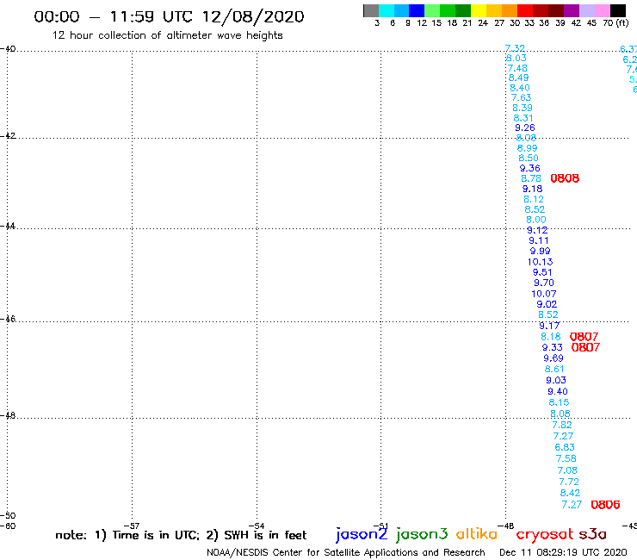
Task: Select the bright red legend color swatch
Action: 525,10
